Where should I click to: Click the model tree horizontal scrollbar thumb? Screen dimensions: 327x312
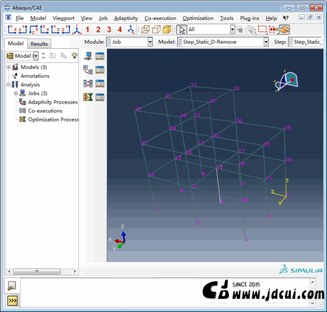37,272
